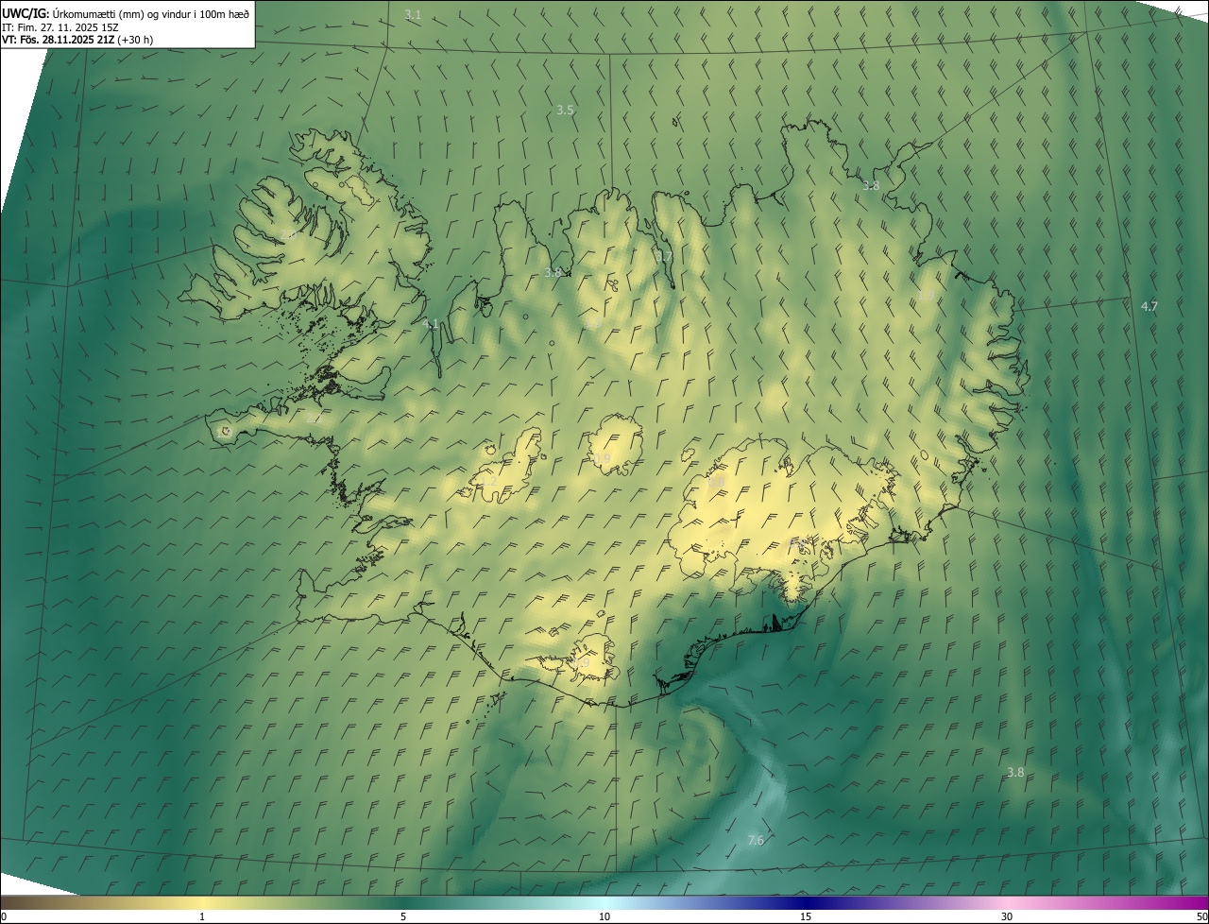Click the 4.1 value label on the map

coord(431,325)
